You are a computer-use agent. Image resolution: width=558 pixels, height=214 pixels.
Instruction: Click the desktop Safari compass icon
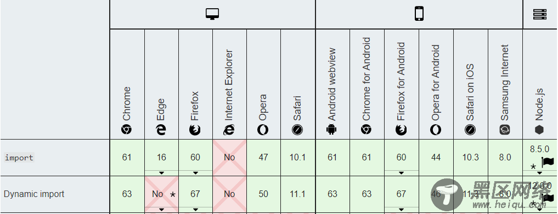[x=297, y=130]
